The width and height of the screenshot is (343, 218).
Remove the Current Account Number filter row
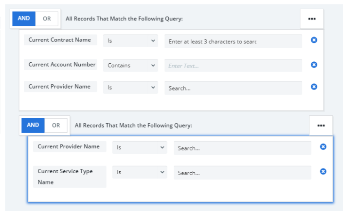pos(314,64)
